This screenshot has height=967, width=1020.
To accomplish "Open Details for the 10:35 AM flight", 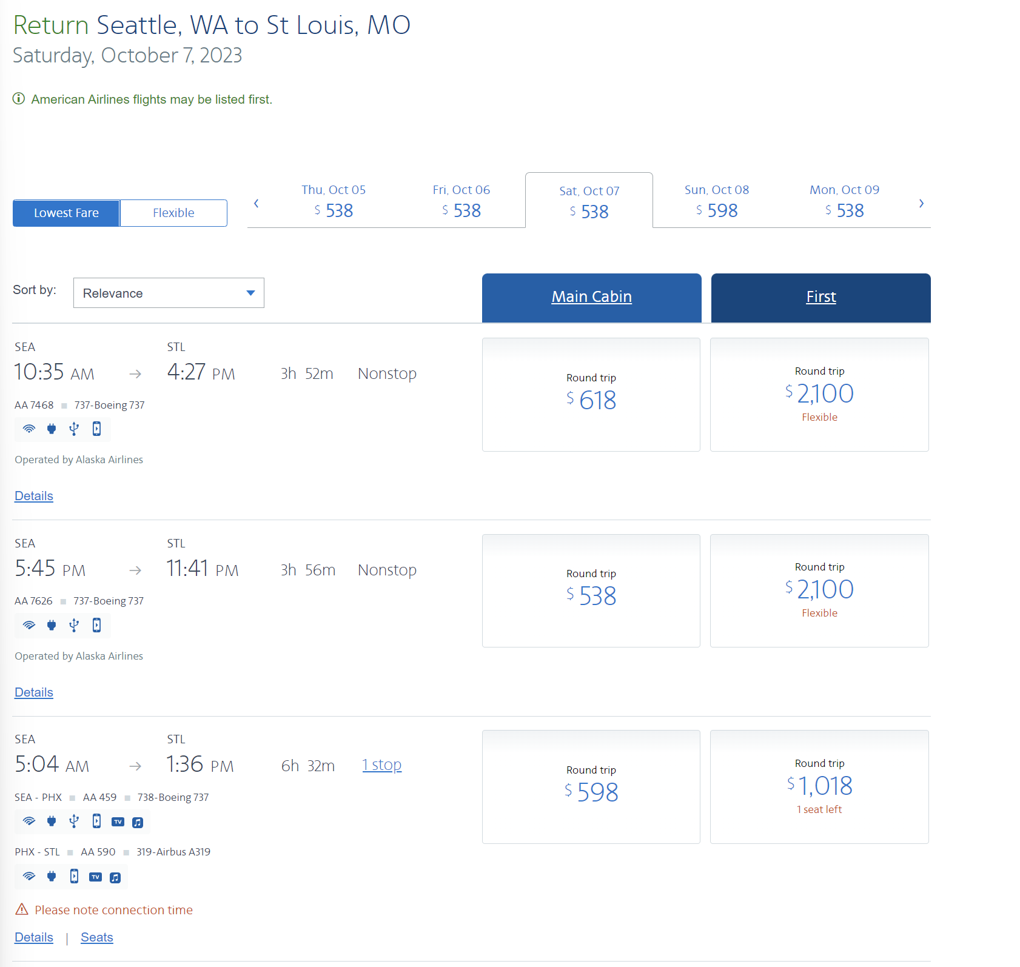I will point(34,496).
